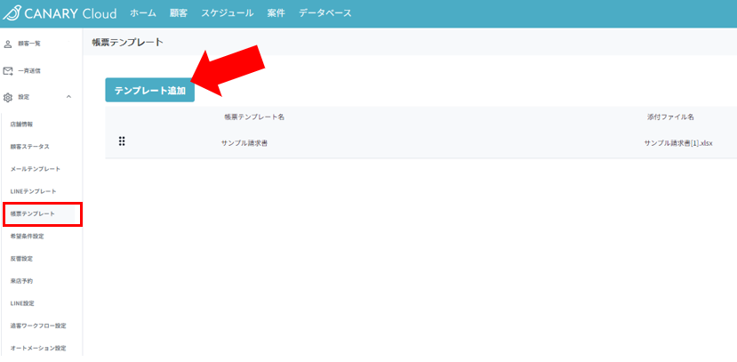
Task: Open the 顧客 top menu
Action: [179, 13]
